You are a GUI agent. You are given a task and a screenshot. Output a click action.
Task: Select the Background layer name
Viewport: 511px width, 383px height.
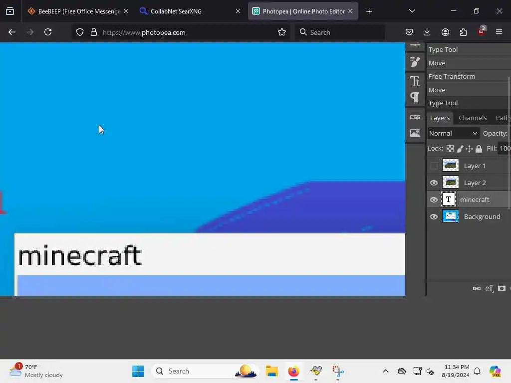[482, 216]
